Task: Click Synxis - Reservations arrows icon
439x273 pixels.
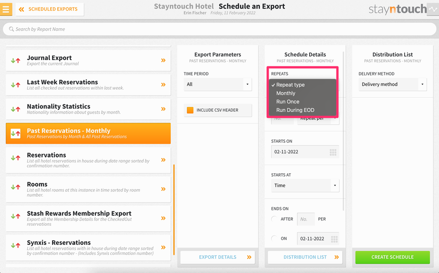Action: [x=15, y=246]
